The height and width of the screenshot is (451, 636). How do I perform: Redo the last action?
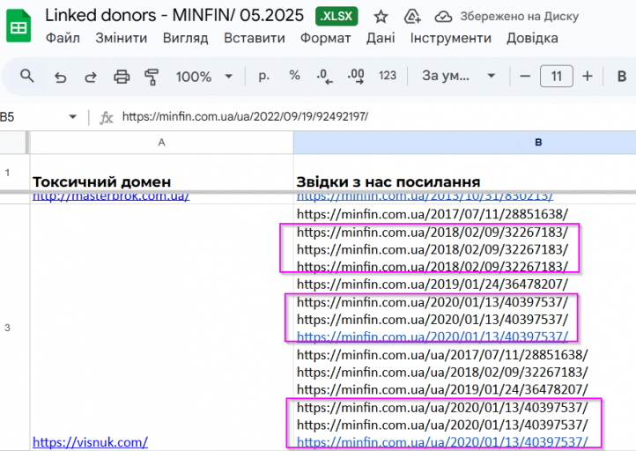[x=91, y=77]
